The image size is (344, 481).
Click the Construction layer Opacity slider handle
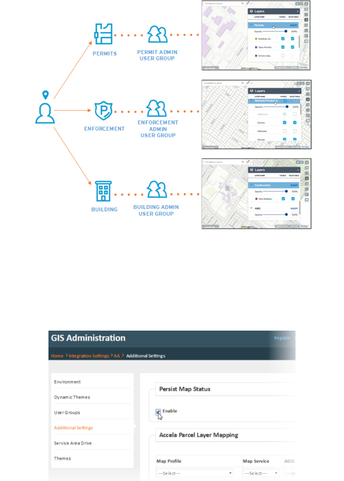coord(286,191)
